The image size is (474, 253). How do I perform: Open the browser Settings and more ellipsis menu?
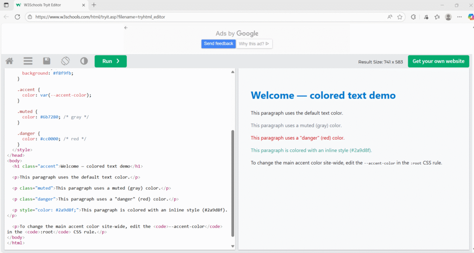[459, 17]
